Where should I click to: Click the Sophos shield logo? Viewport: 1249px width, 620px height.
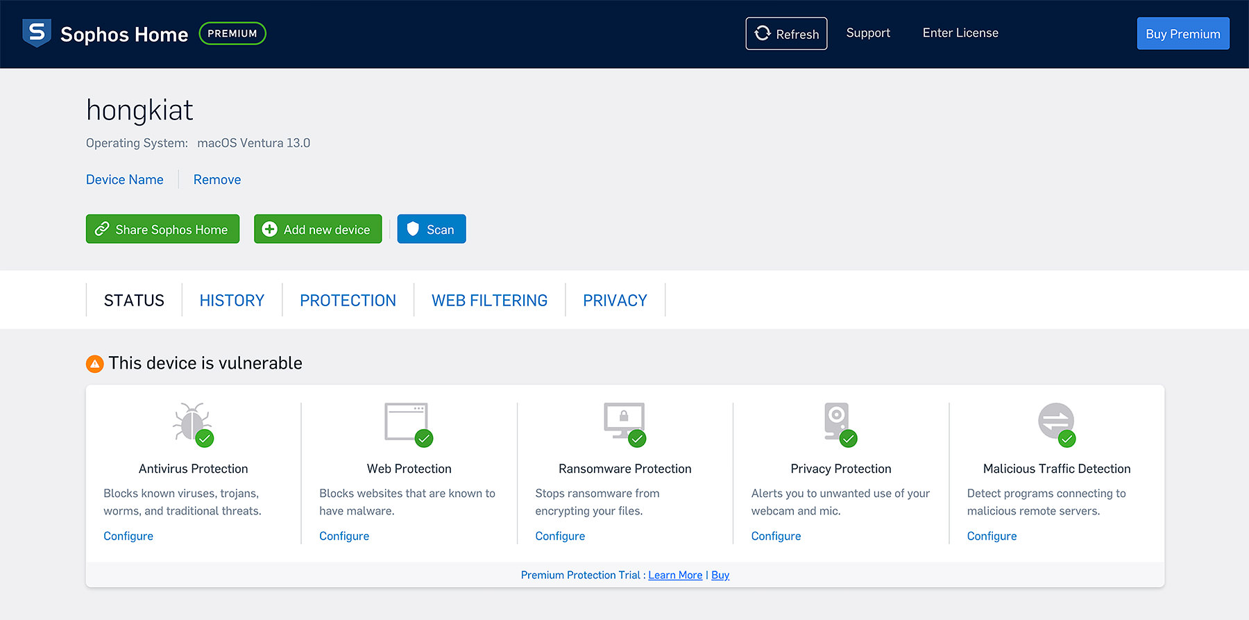click(x=37, y=33)
